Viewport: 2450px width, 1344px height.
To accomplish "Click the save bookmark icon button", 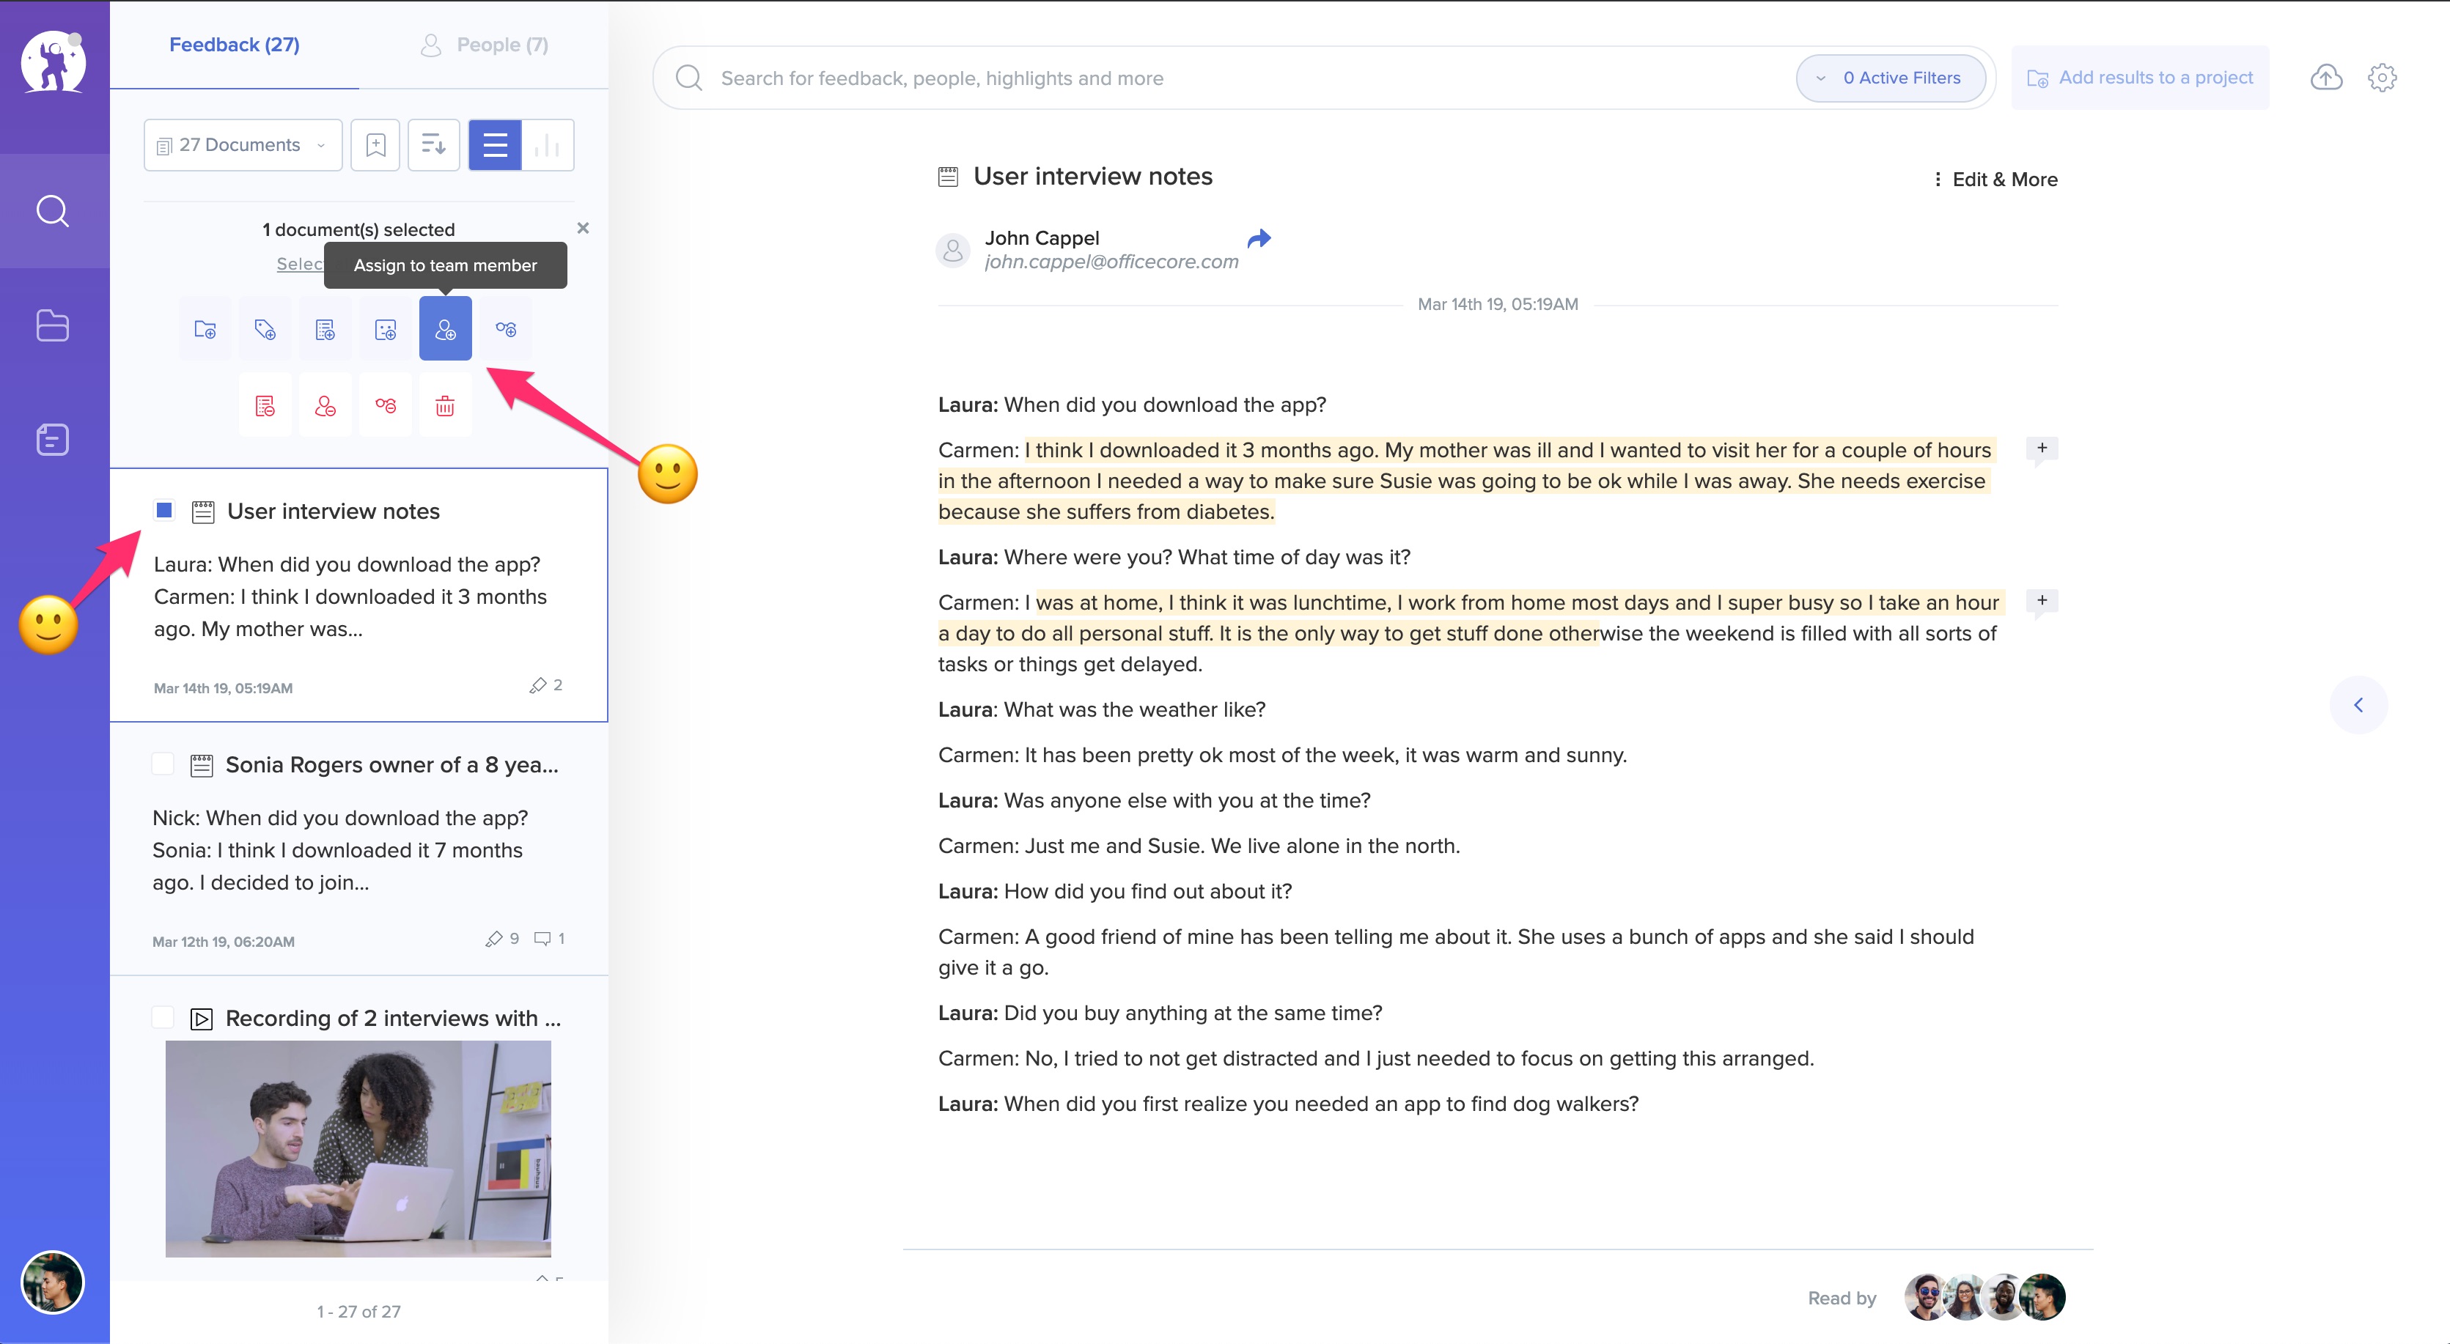I will pos(375,145).
